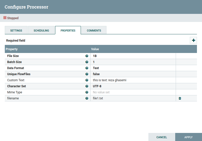Click help icon for filename property

point(87,98)
